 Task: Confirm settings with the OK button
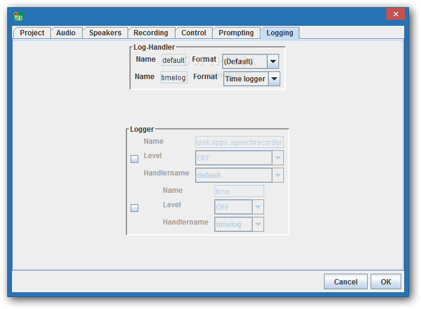click(386, 281)
